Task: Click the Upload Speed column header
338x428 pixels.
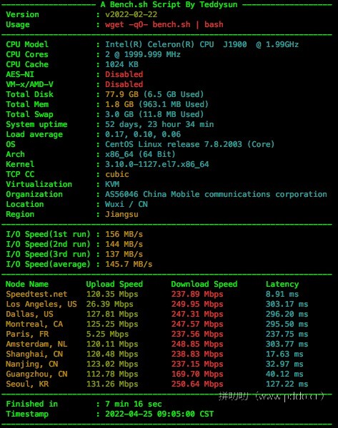Action: pyautogui.click(x=114, y=284)
